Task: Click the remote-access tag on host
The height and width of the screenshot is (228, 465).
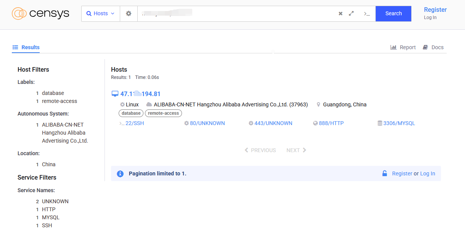Action: [163, 113]
